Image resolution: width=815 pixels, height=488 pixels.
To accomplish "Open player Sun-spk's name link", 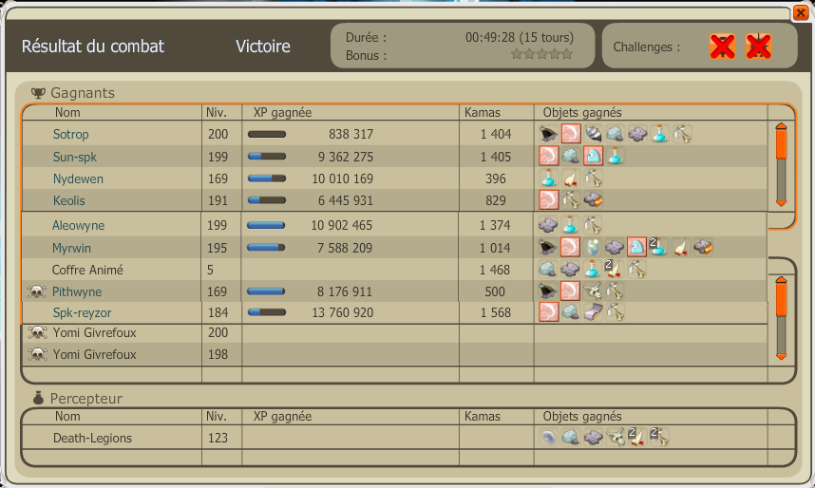I will 75,157.
